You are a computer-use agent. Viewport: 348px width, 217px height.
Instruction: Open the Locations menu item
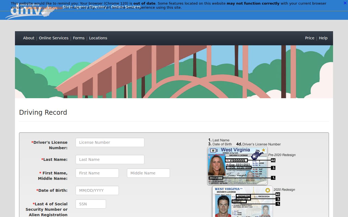[98, 38]
